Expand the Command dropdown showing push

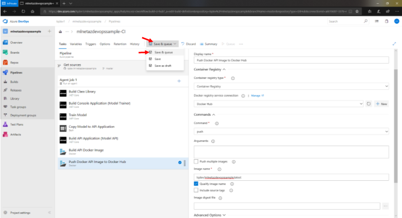click(291, 131)
